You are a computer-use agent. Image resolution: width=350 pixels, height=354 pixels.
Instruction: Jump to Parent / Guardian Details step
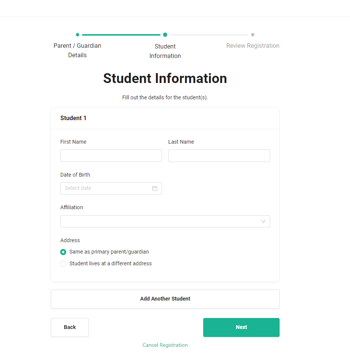(x=77, y=50)
